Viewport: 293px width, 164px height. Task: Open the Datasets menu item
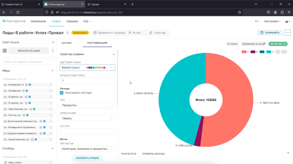pos(72,21)
